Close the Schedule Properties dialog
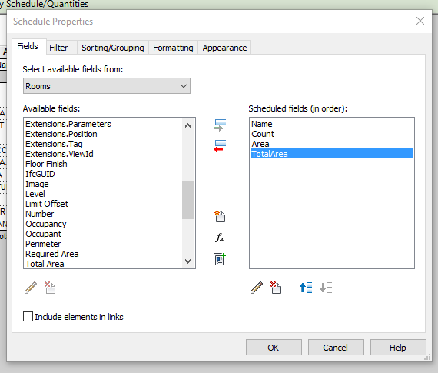Image resolution: width=438 pixels, height=373 pixels. click(x=420, y=21)
